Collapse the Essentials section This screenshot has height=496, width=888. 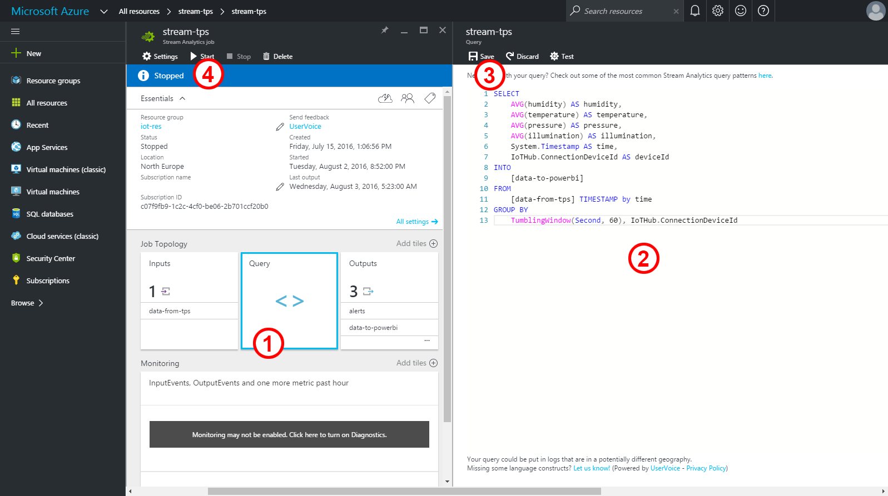pos(182,98)
